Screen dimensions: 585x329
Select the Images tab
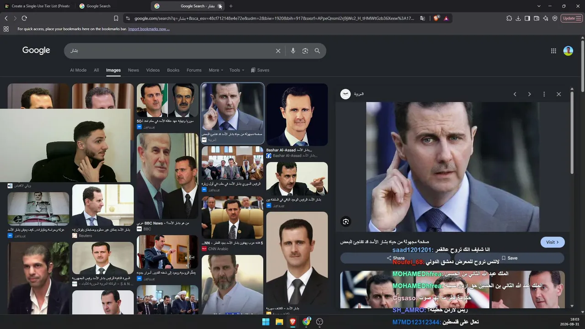[x=113, y=70]
